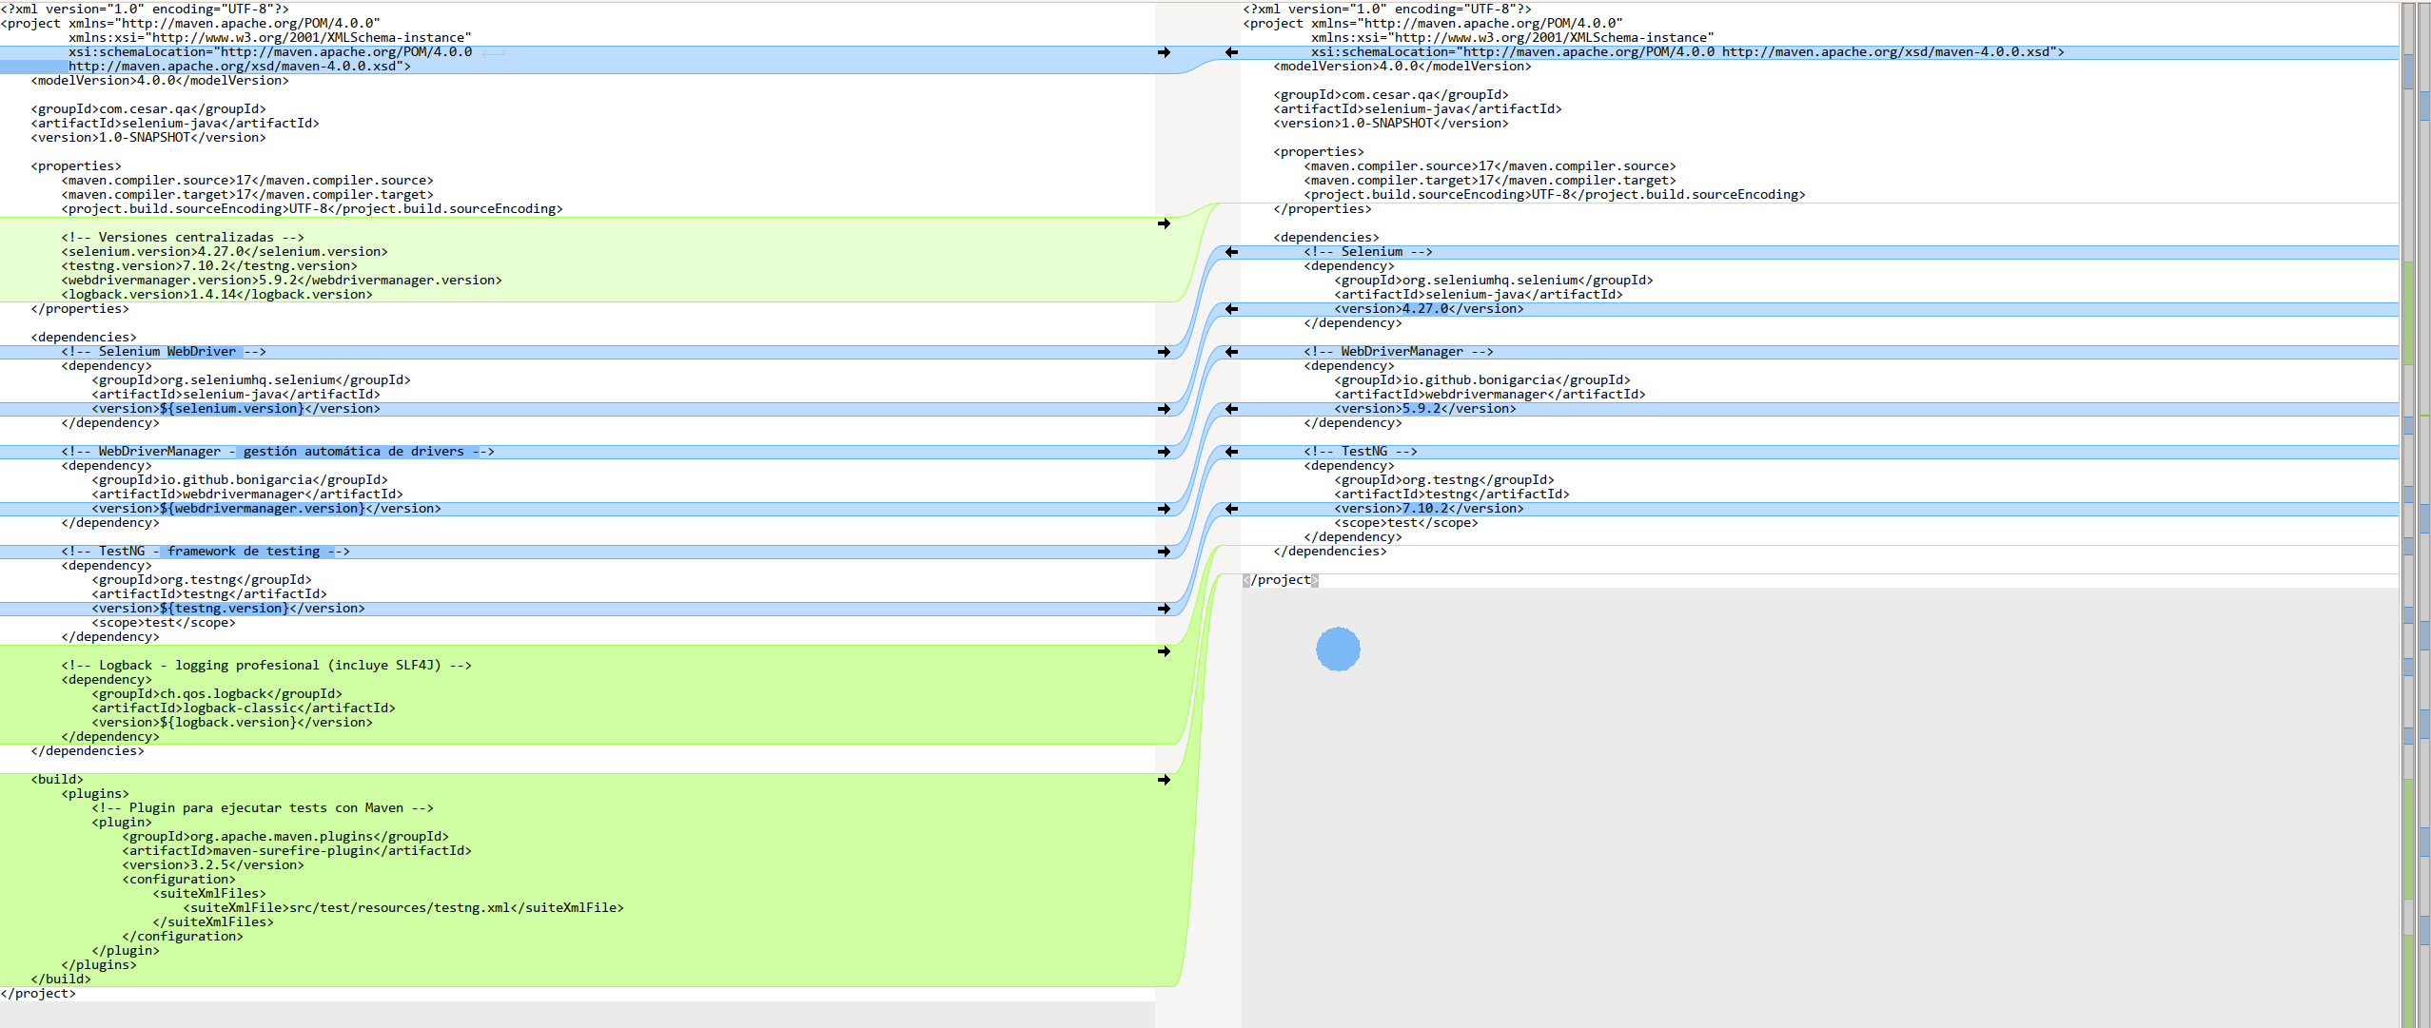Push ${selenium.version} line to the right pane
Screen dimensions: 2431x1028
pos(1164,409)
